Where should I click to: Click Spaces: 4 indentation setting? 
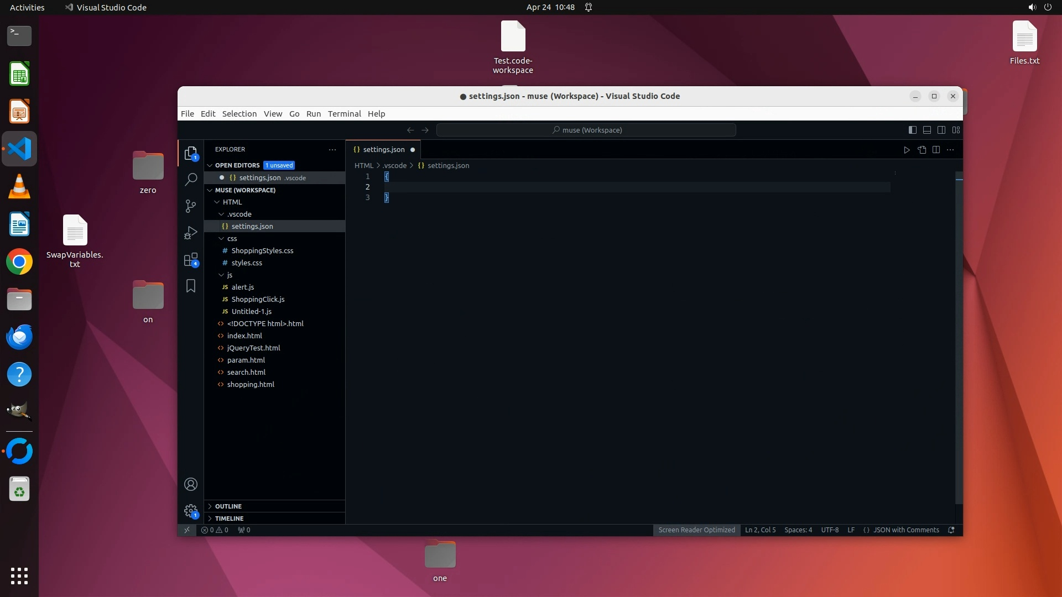pyautogui.click(x=798, y=530)
